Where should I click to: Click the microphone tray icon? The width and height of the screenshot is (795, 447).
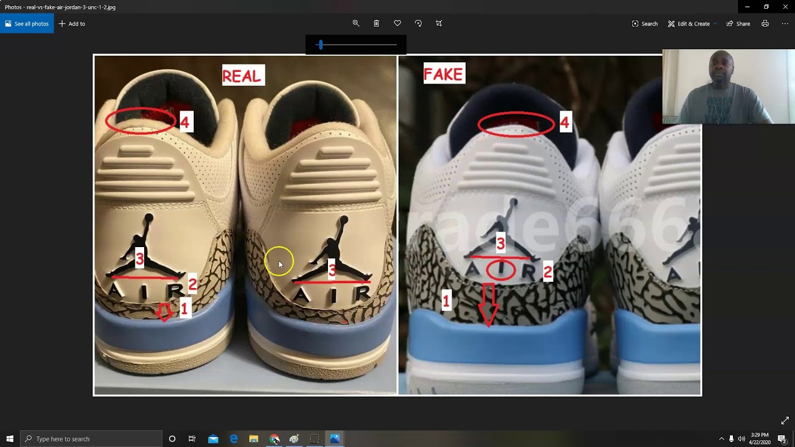(731, 439)
